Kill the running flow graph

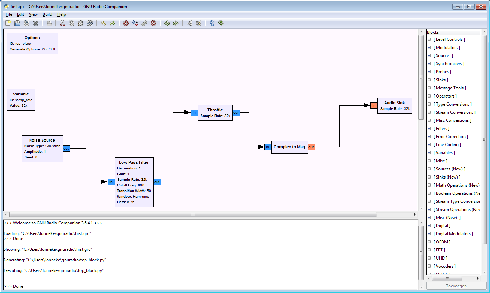pyautogui.click(x=153, y=23)
